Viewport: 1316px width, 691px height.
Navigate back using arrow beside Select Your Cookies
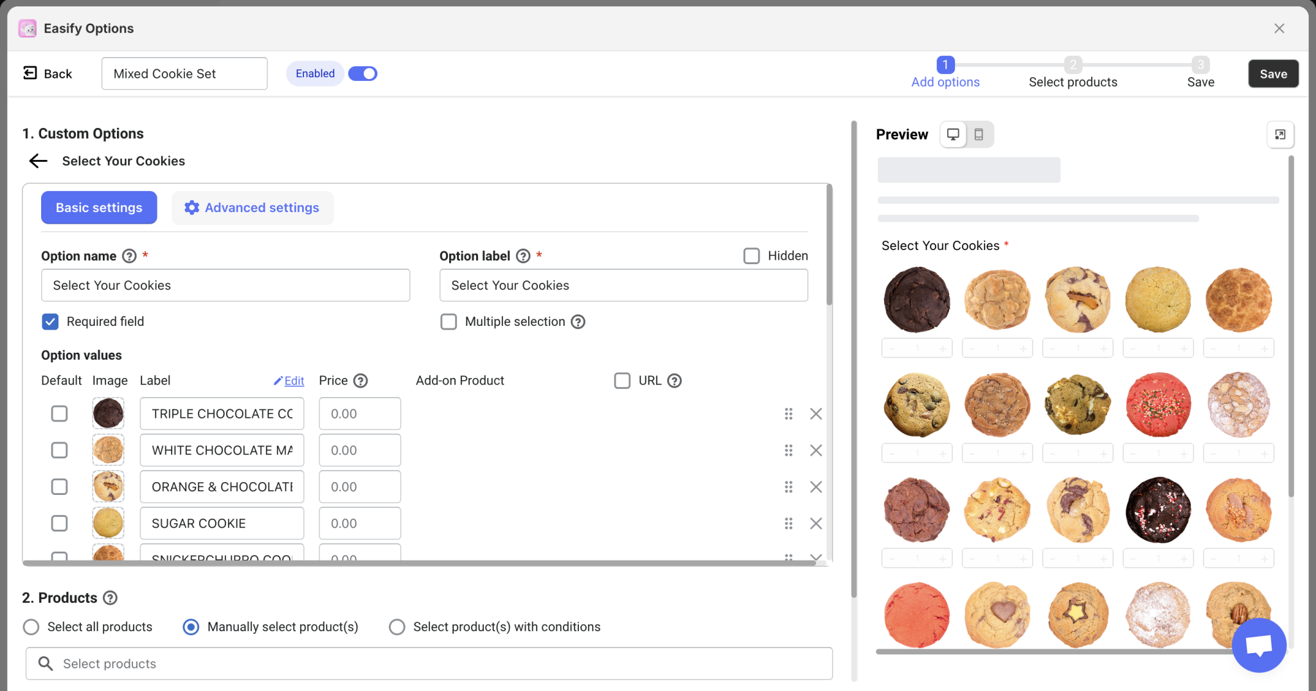tap(38, 161)
